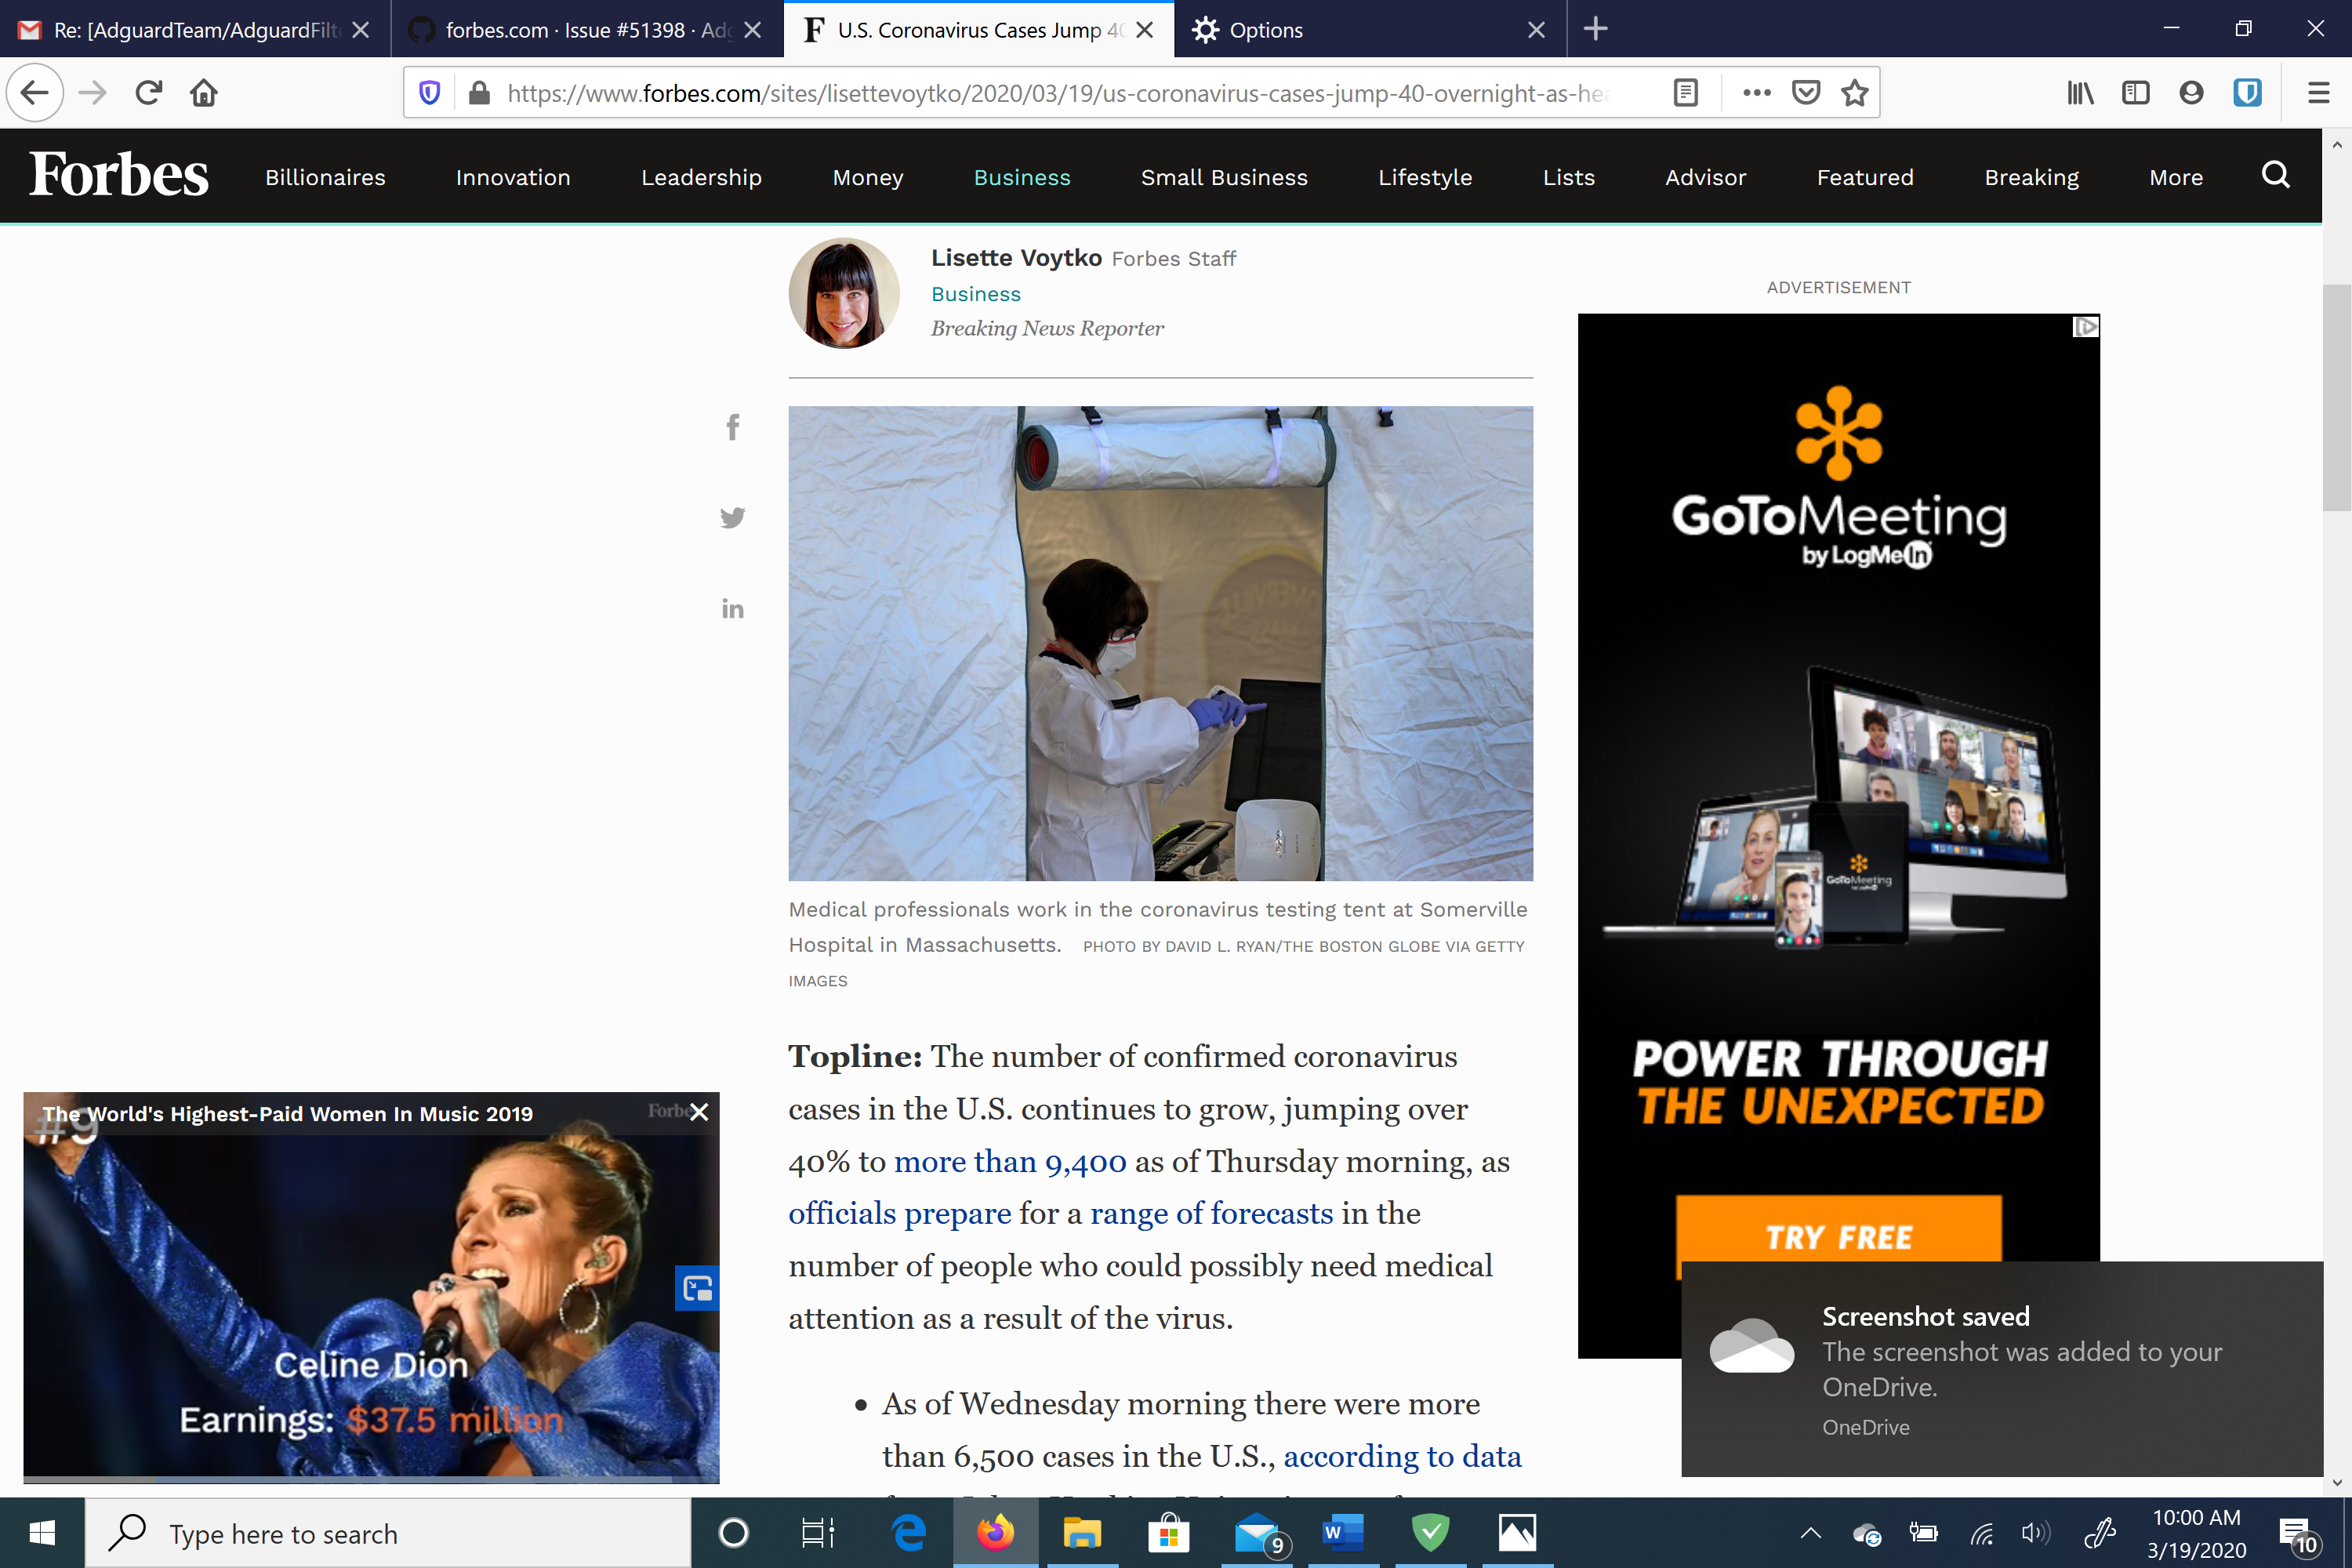Open the Firefox Library panel
This screenshot has width=2352, height=1568.
tap(2080, 93)
